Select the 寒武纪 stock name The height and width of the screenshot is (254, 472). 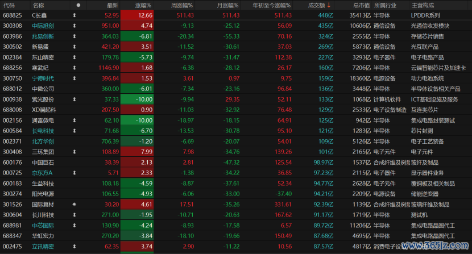40,68
